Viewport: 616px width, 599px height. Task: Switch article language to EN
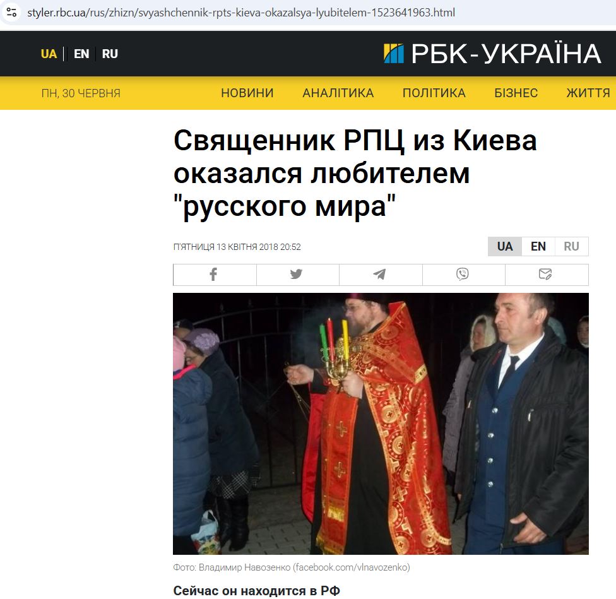(538, 247)
